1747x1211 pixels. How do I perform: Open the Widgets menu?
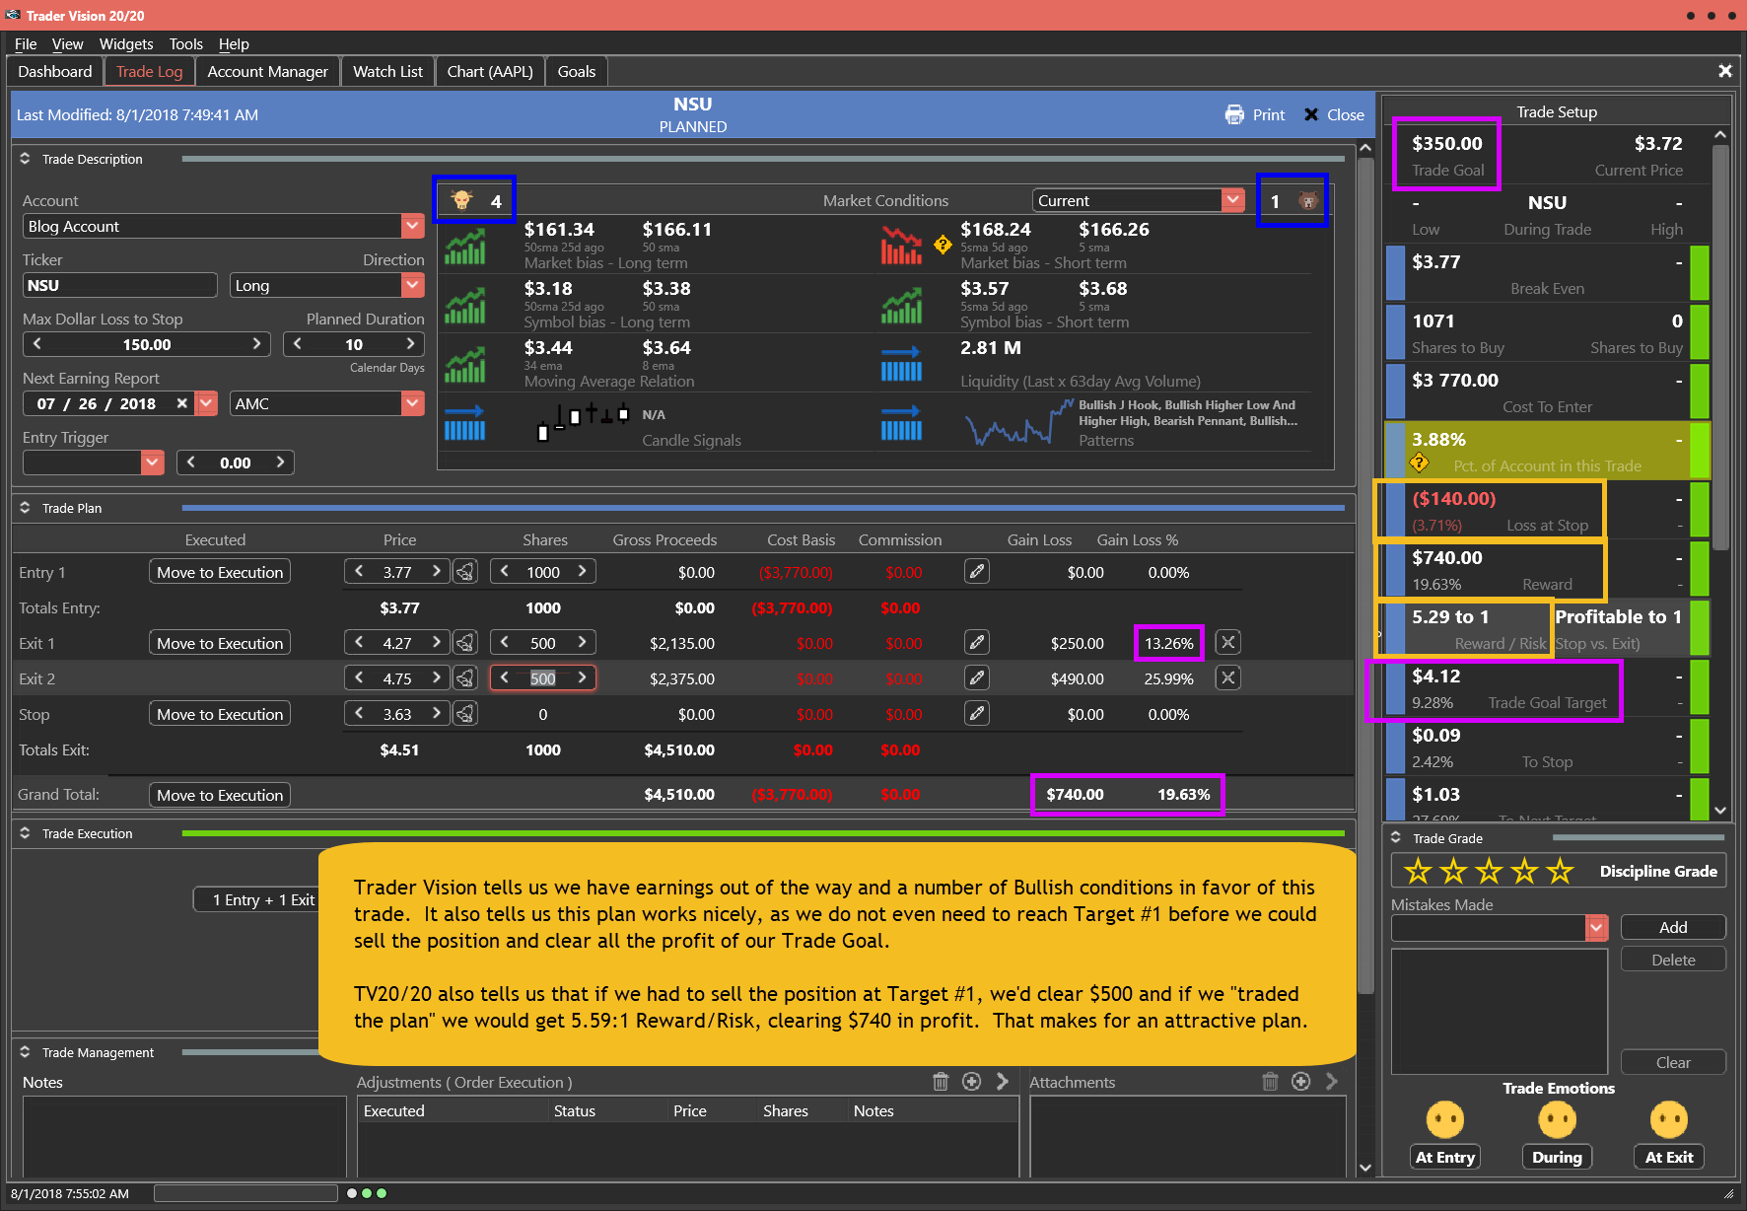point(126,43)
